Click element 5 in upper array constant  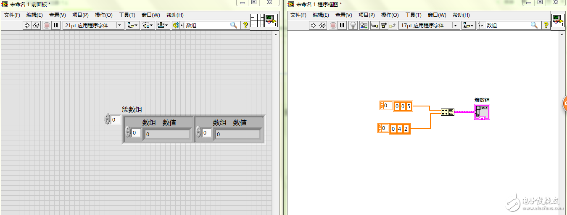(409, 106)
